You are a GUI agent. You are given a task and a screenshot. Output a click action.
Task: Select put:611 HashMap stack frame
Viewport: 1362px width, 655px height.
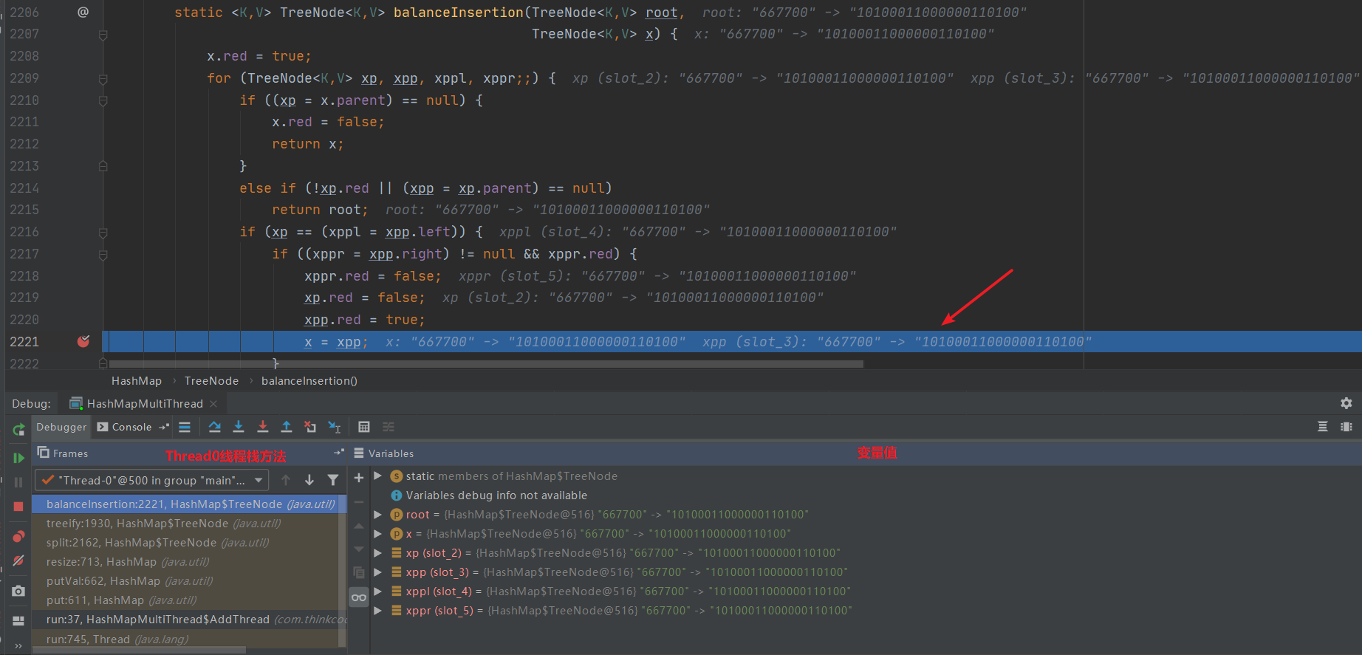(185, 600)
